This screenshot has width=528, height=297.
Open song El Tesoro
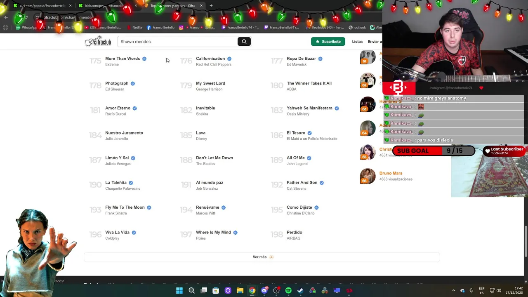click(x=296, y=133)
